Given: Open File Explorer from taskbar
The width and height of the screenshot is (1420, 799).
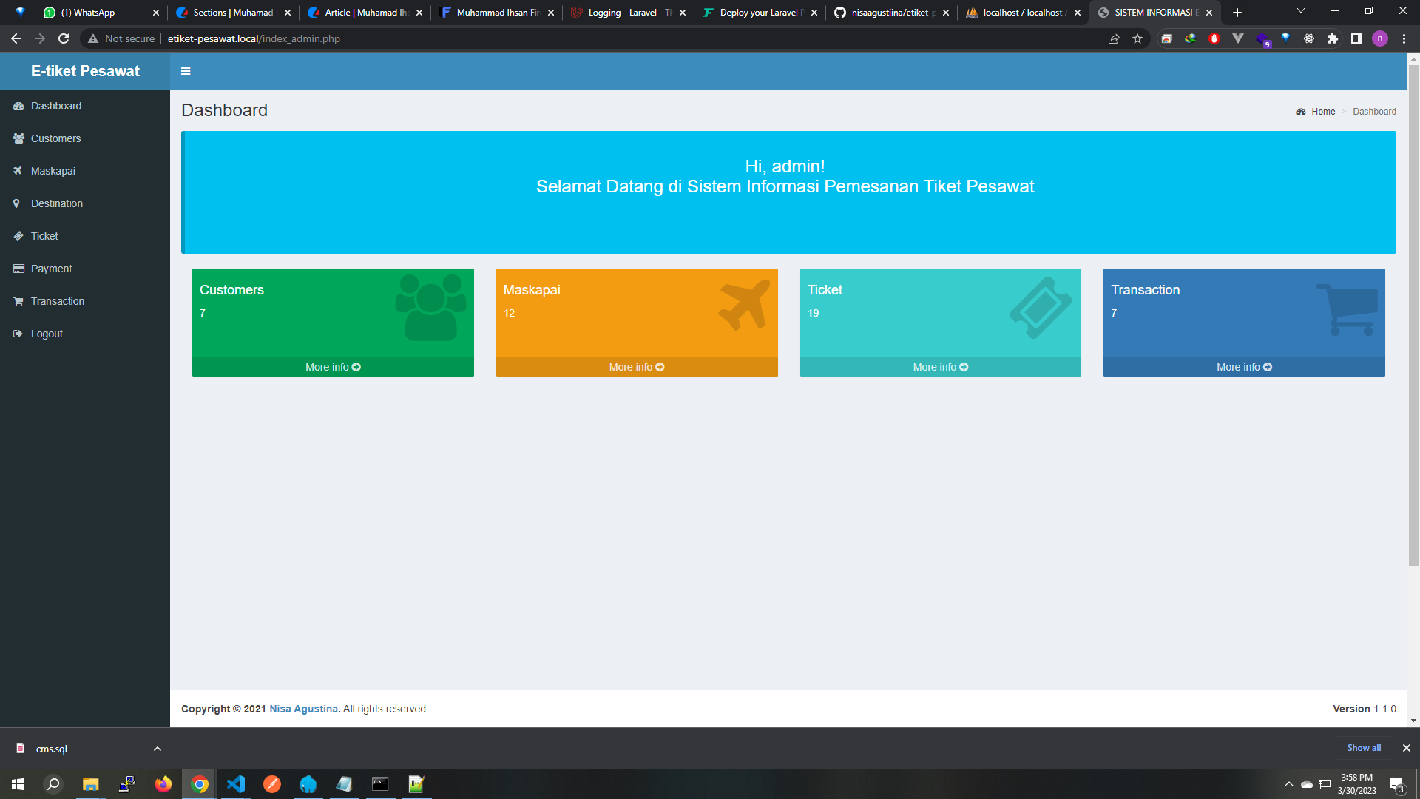Looking at the screenshot, I should [x=90, y=784].
